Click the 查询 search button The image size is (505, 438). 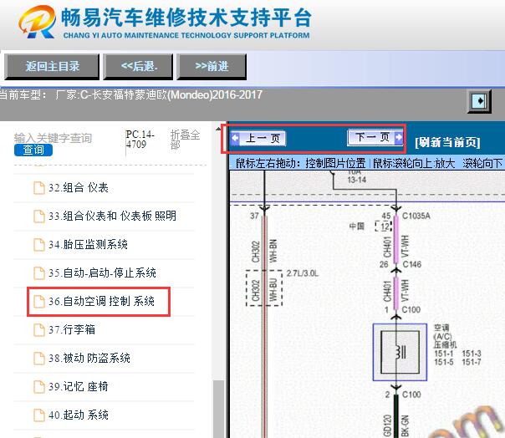[33, 150]
